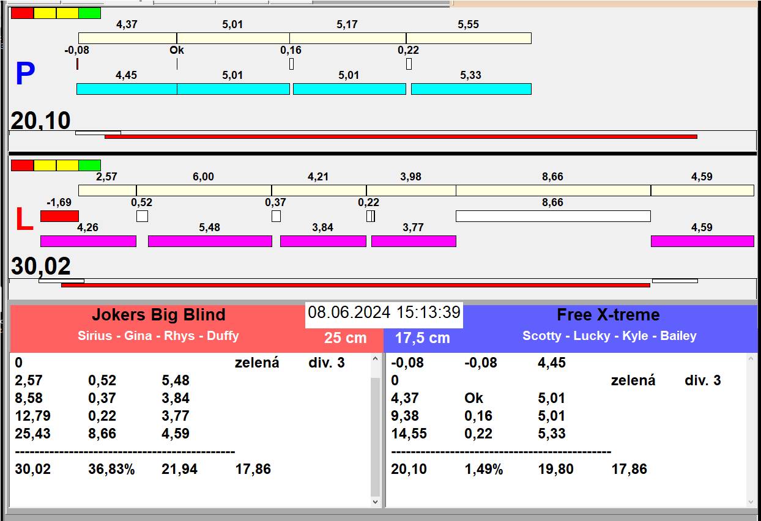Click the Free X-treme team name
This screenshot has height=521, width=761.
(x=608, y=315)
